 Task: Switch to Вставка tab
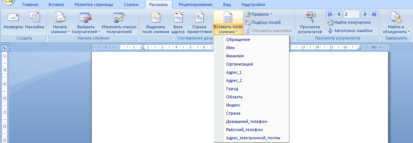tap(56, 4)
